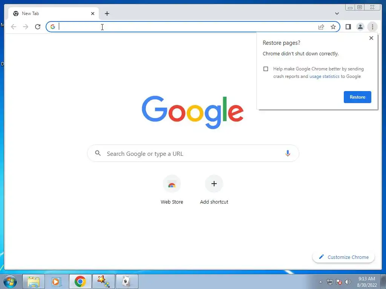Viewport: 386px width, 289px height.
Task: Click the Customize Chrome button
Action: pos(343,257)
